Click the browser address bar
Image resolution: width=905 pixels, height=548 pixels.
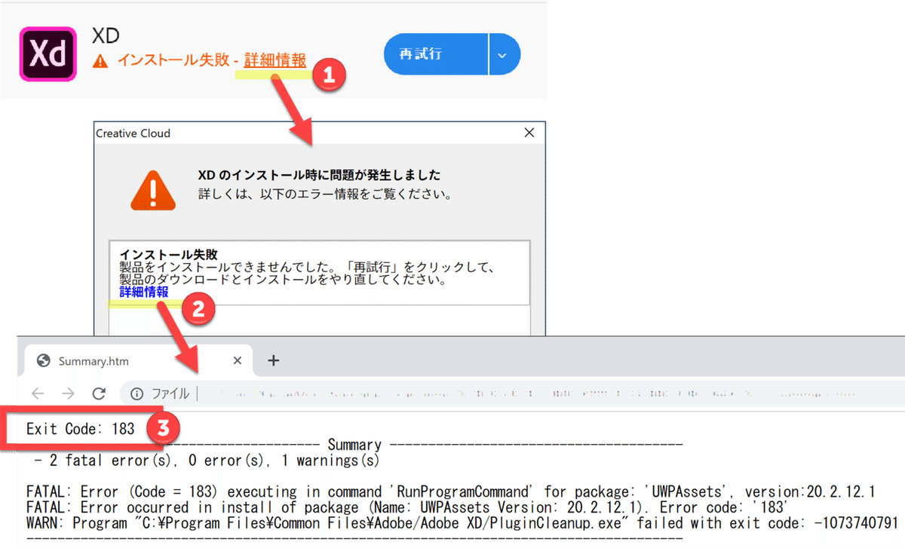tap(452, 393)
